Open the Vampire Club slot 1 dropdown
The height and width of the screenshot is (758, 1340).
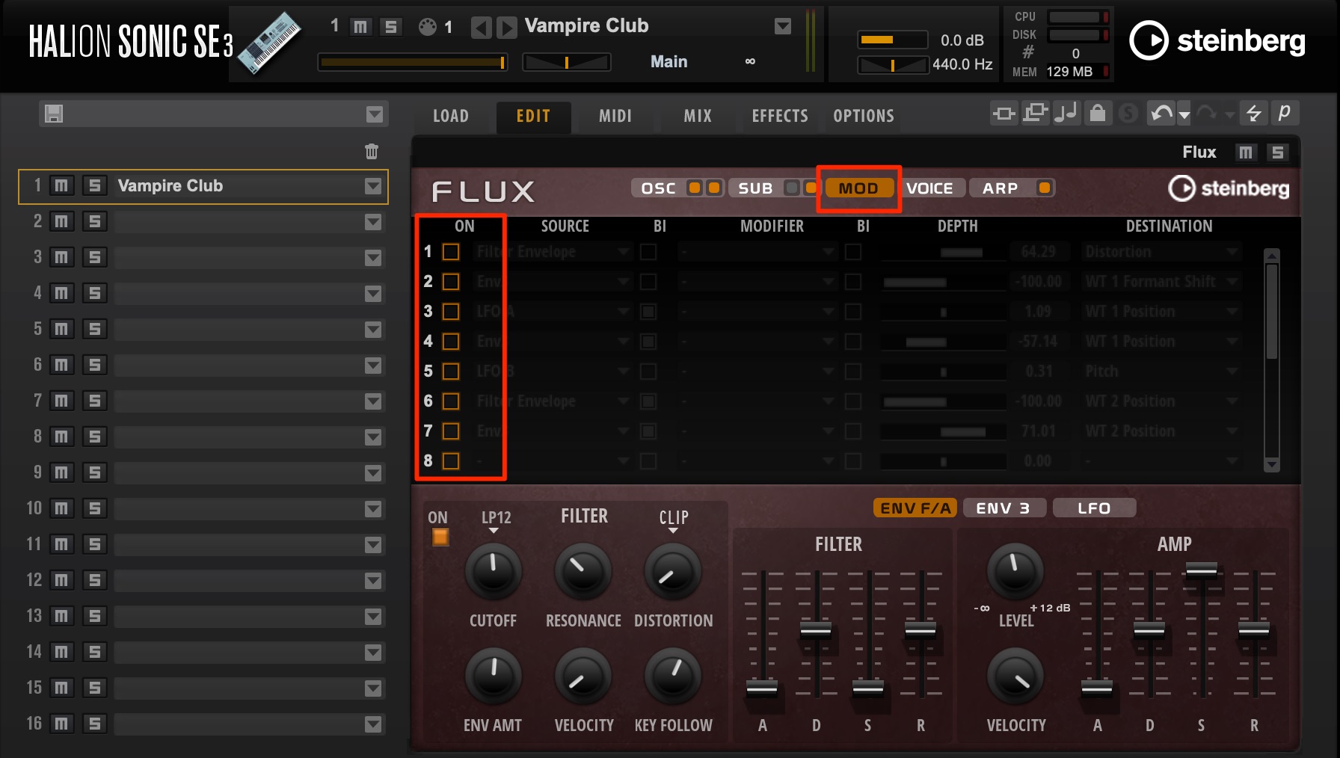click(x=373, y=186)
